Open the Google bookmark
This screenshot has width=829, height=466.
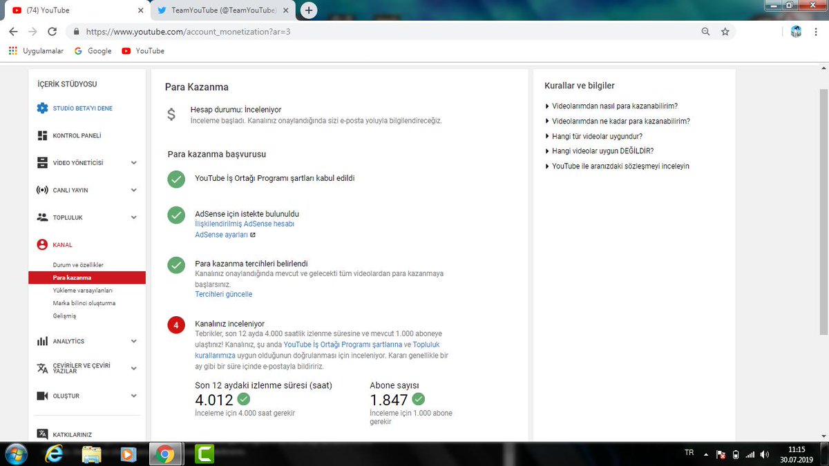93,51
